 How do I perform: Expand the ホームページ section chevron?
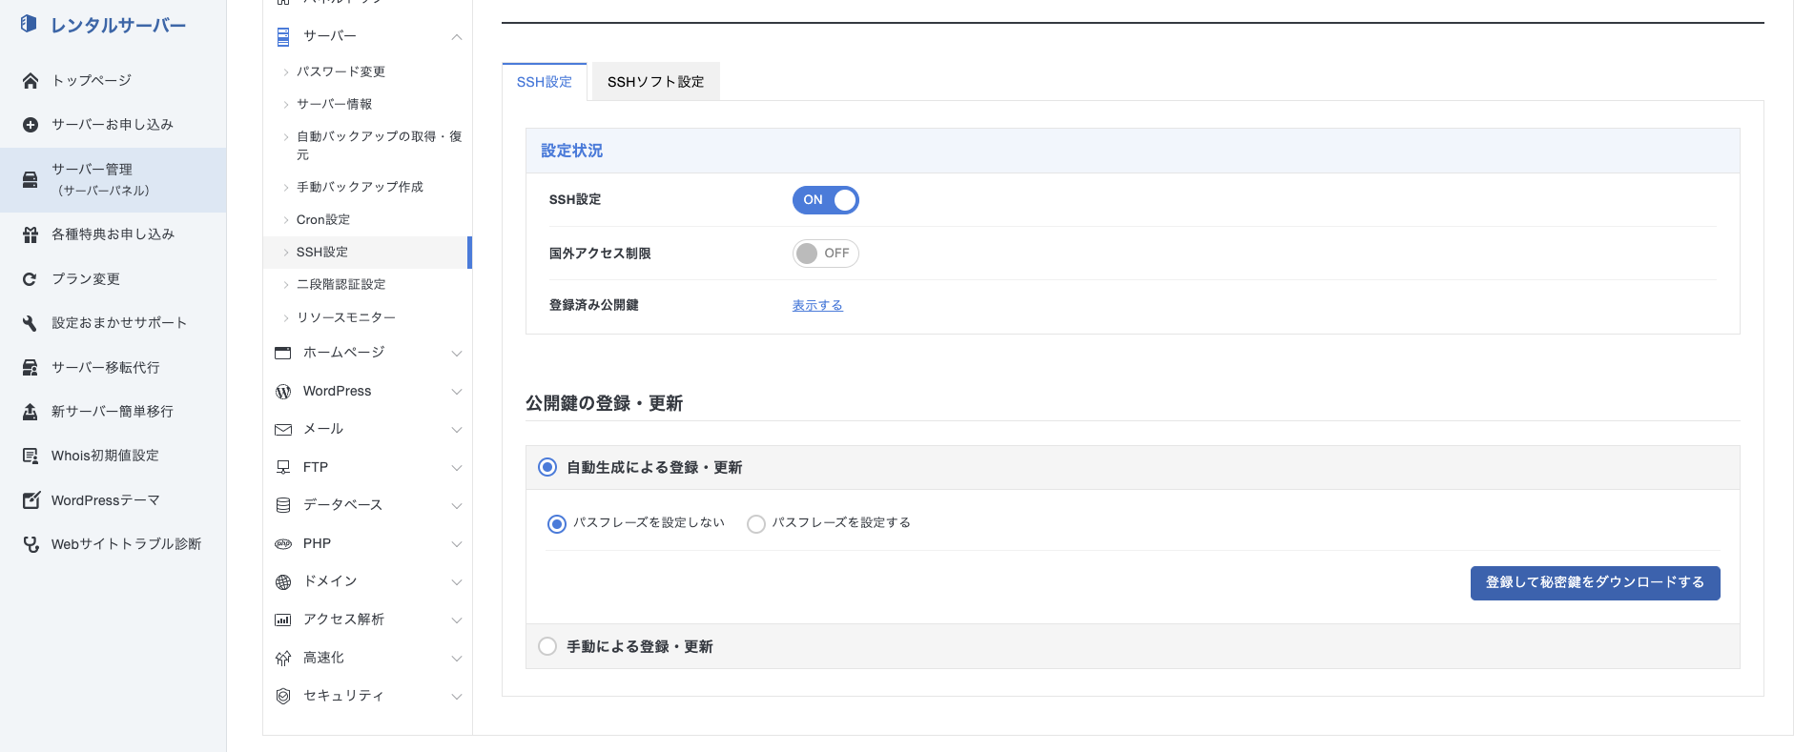(457, 354)
